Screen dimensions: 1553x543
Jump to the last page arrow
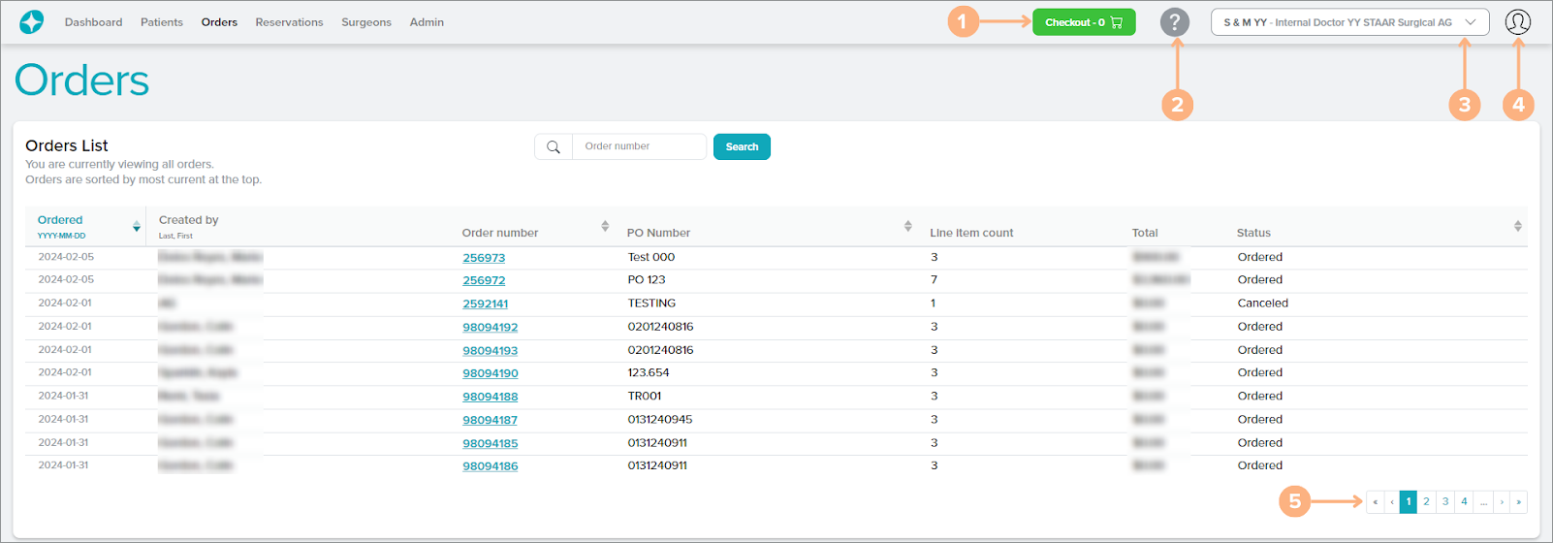(x=1518, y=502)
